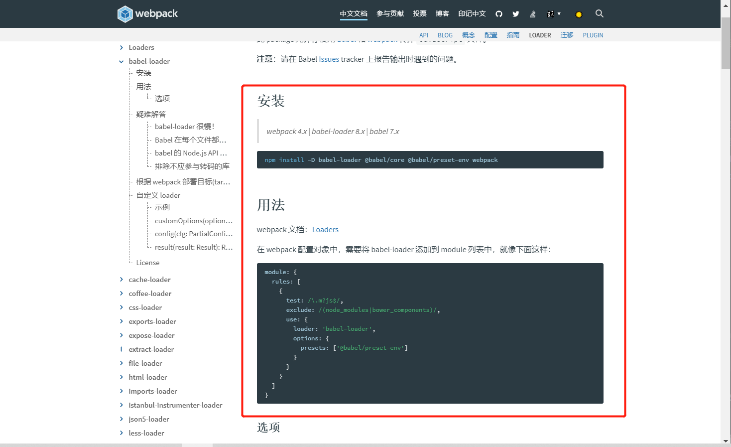Switch to the 迁移 sub-nav tab

[567, 35]
